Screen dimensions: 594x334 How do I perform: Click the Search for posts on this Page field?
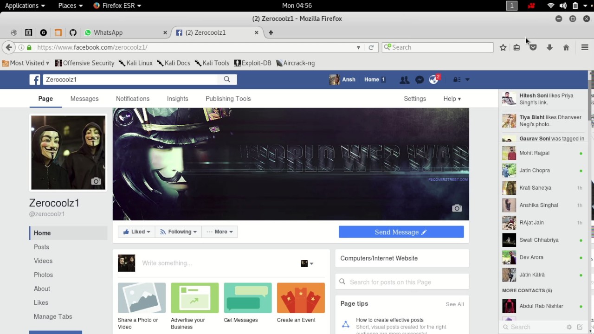click(402, 282)
